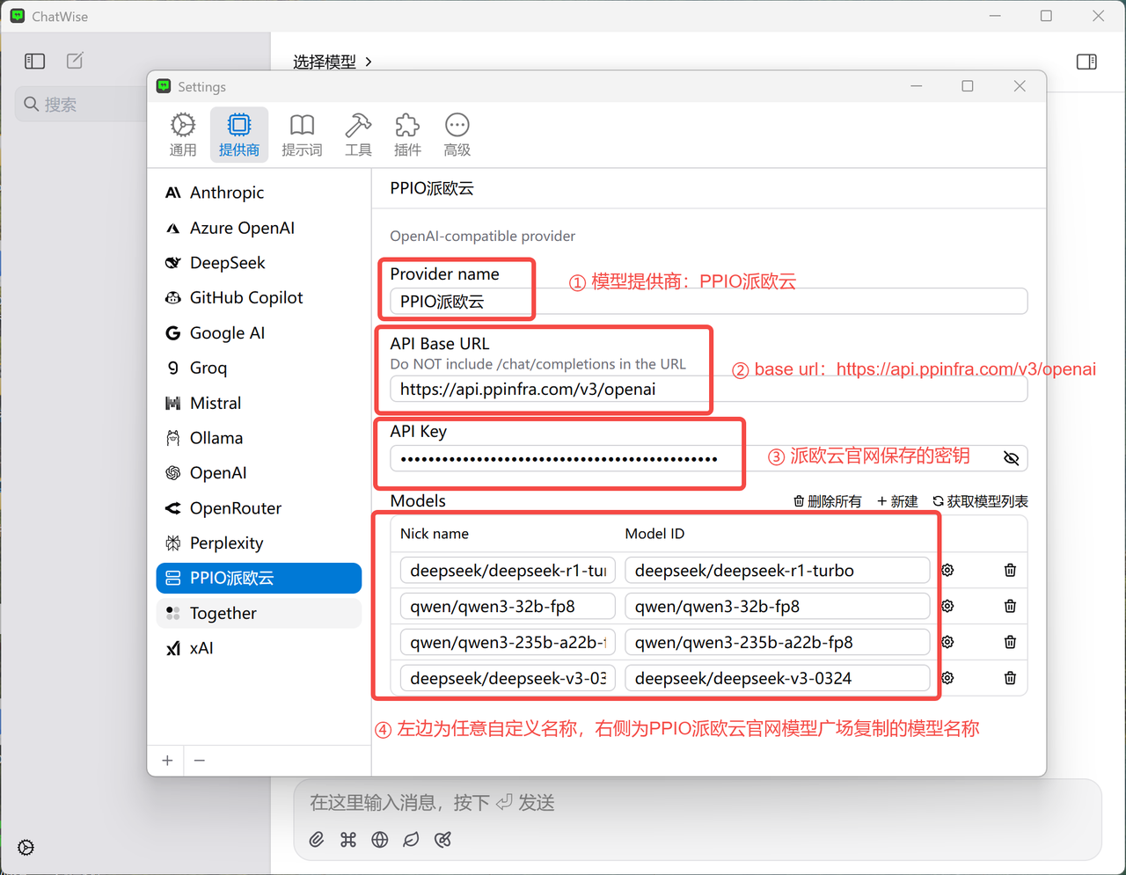Delete all models (删除所有)
The height and width of the screenshot is (875, 1126).
[x=827, y=501]
